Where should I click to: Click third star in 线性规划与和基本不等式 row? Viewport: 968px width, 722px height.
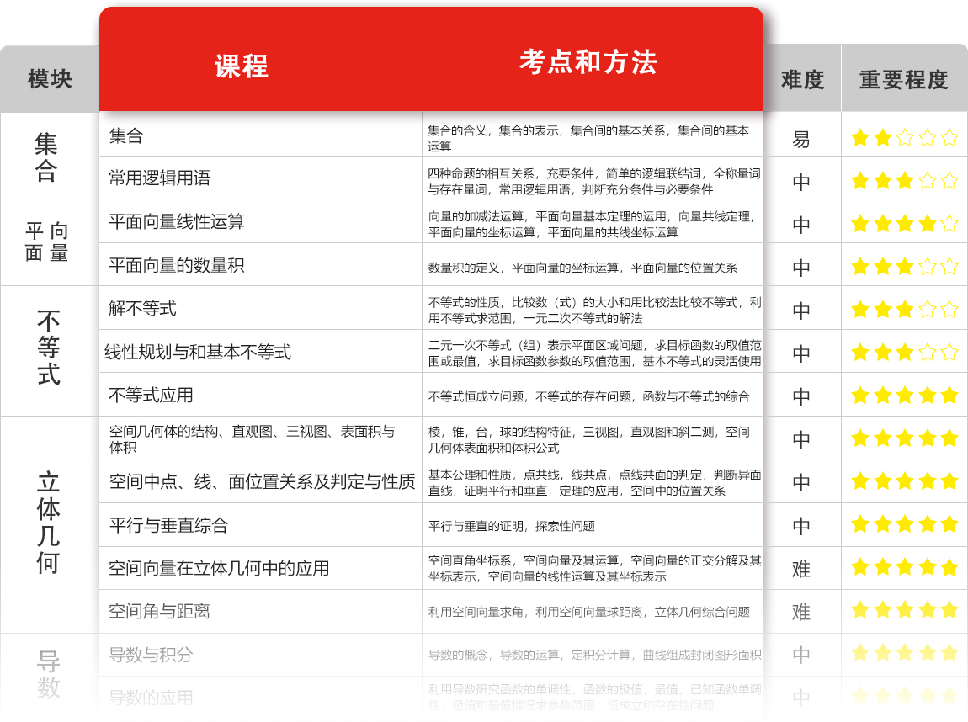tap(905, 353)
